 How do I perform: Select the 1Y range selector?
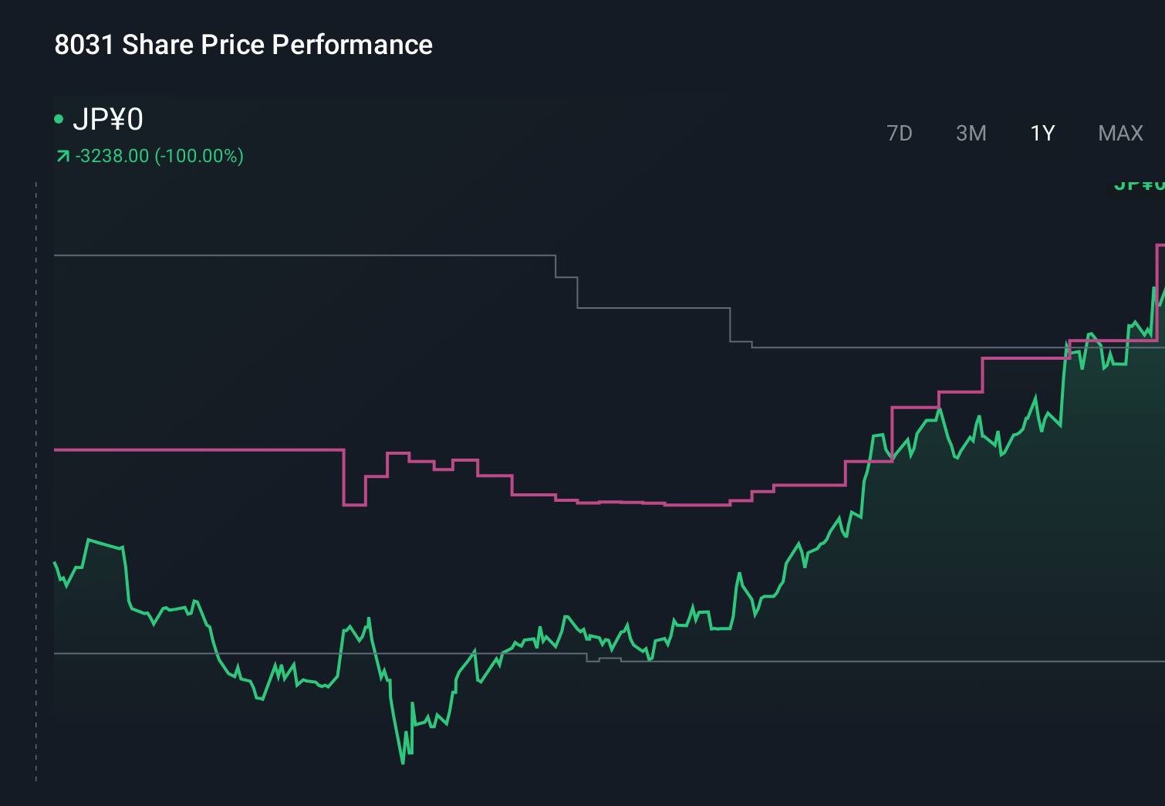click(1042, 133)
